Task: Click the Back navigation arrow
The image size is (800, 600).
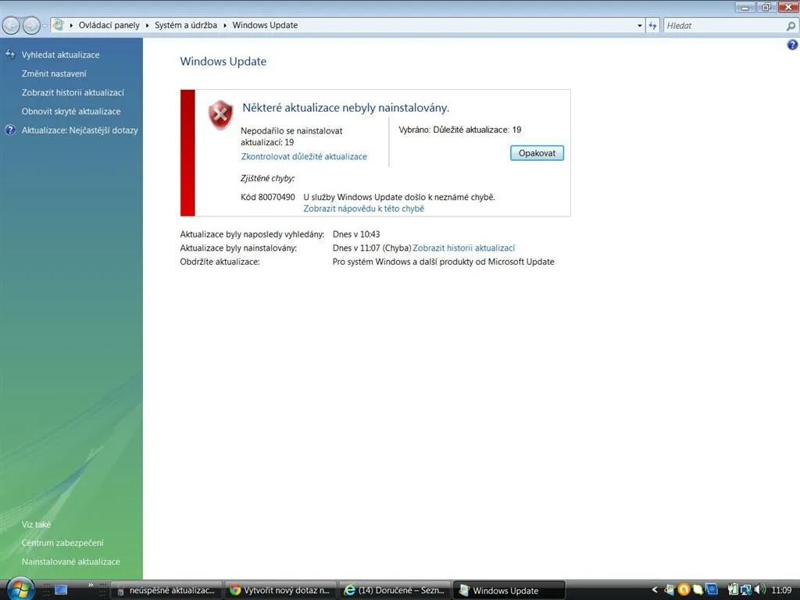Action: [x=11, y=25]
